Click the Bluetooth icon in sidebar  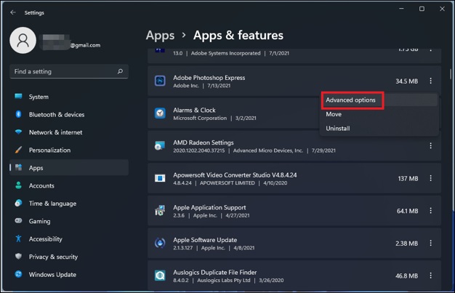click(19, 114)
